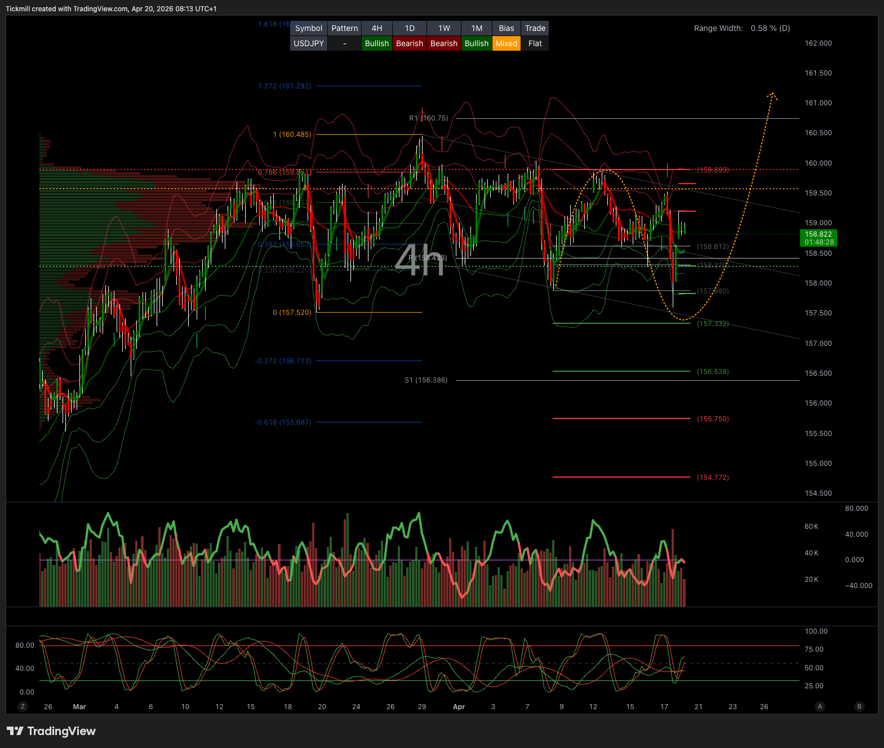Toggle the A auto-scale icon
This screenshot has width=884, height=748.
point(820,706)
